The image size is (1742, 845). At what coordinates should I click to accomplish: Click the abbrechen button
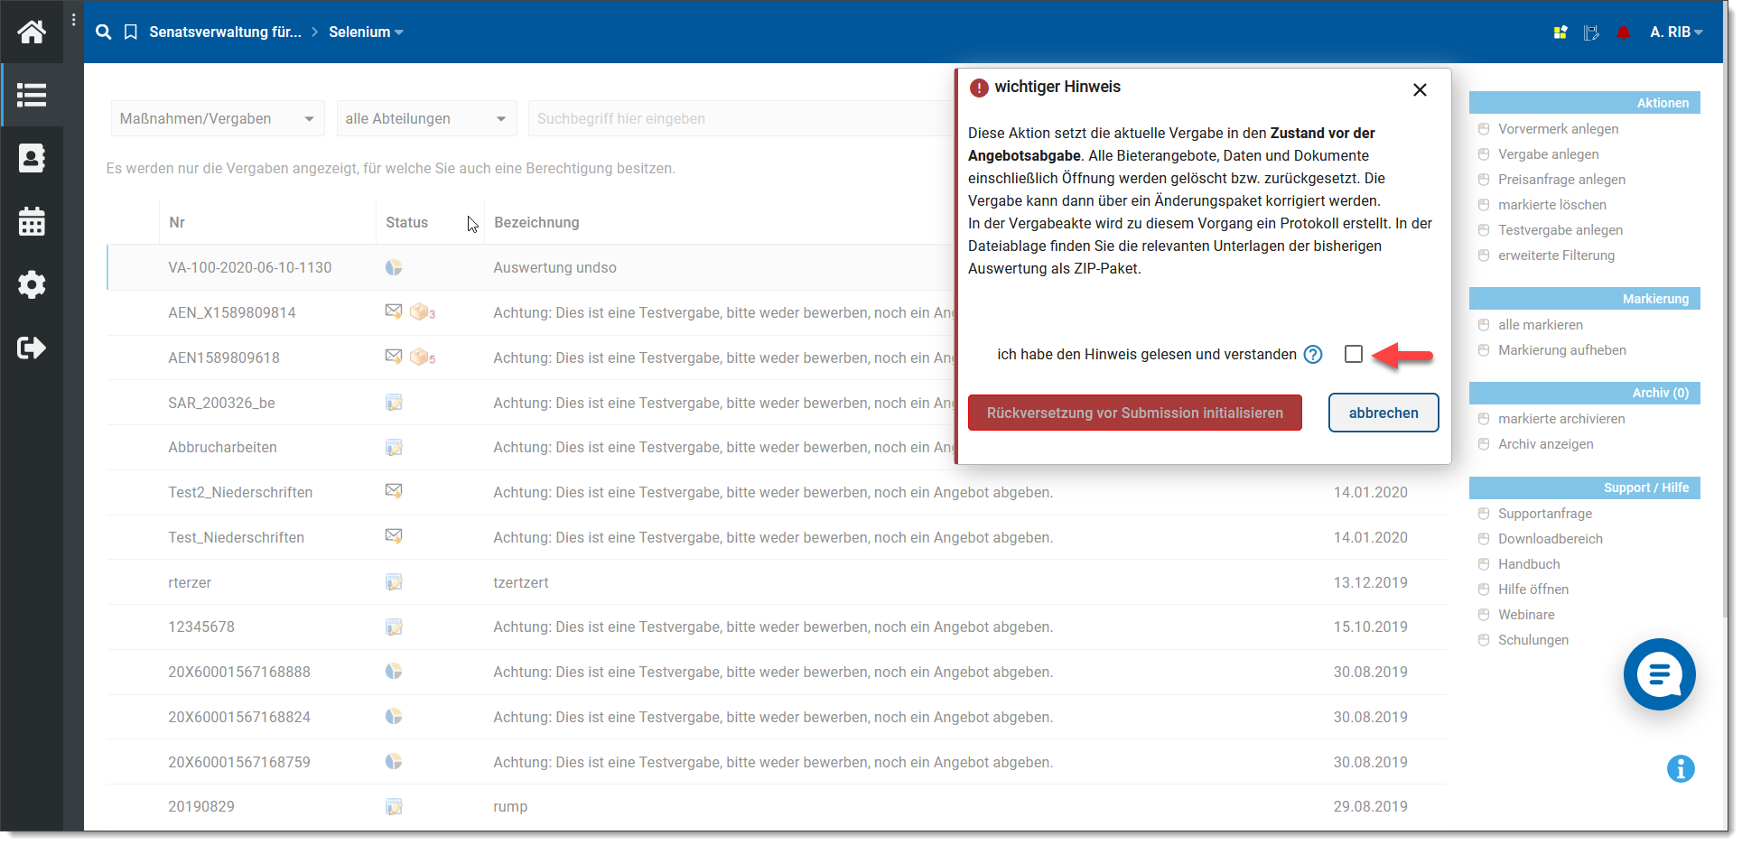pyautogui.click(x=1383, y=413)
